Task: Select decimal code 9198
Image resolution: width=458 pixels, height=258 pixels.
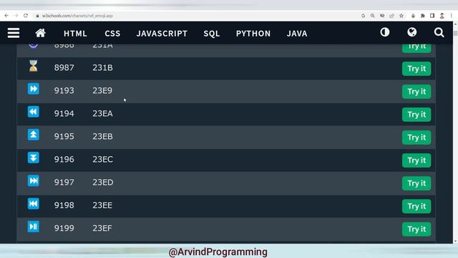Action: coord(64,206)
